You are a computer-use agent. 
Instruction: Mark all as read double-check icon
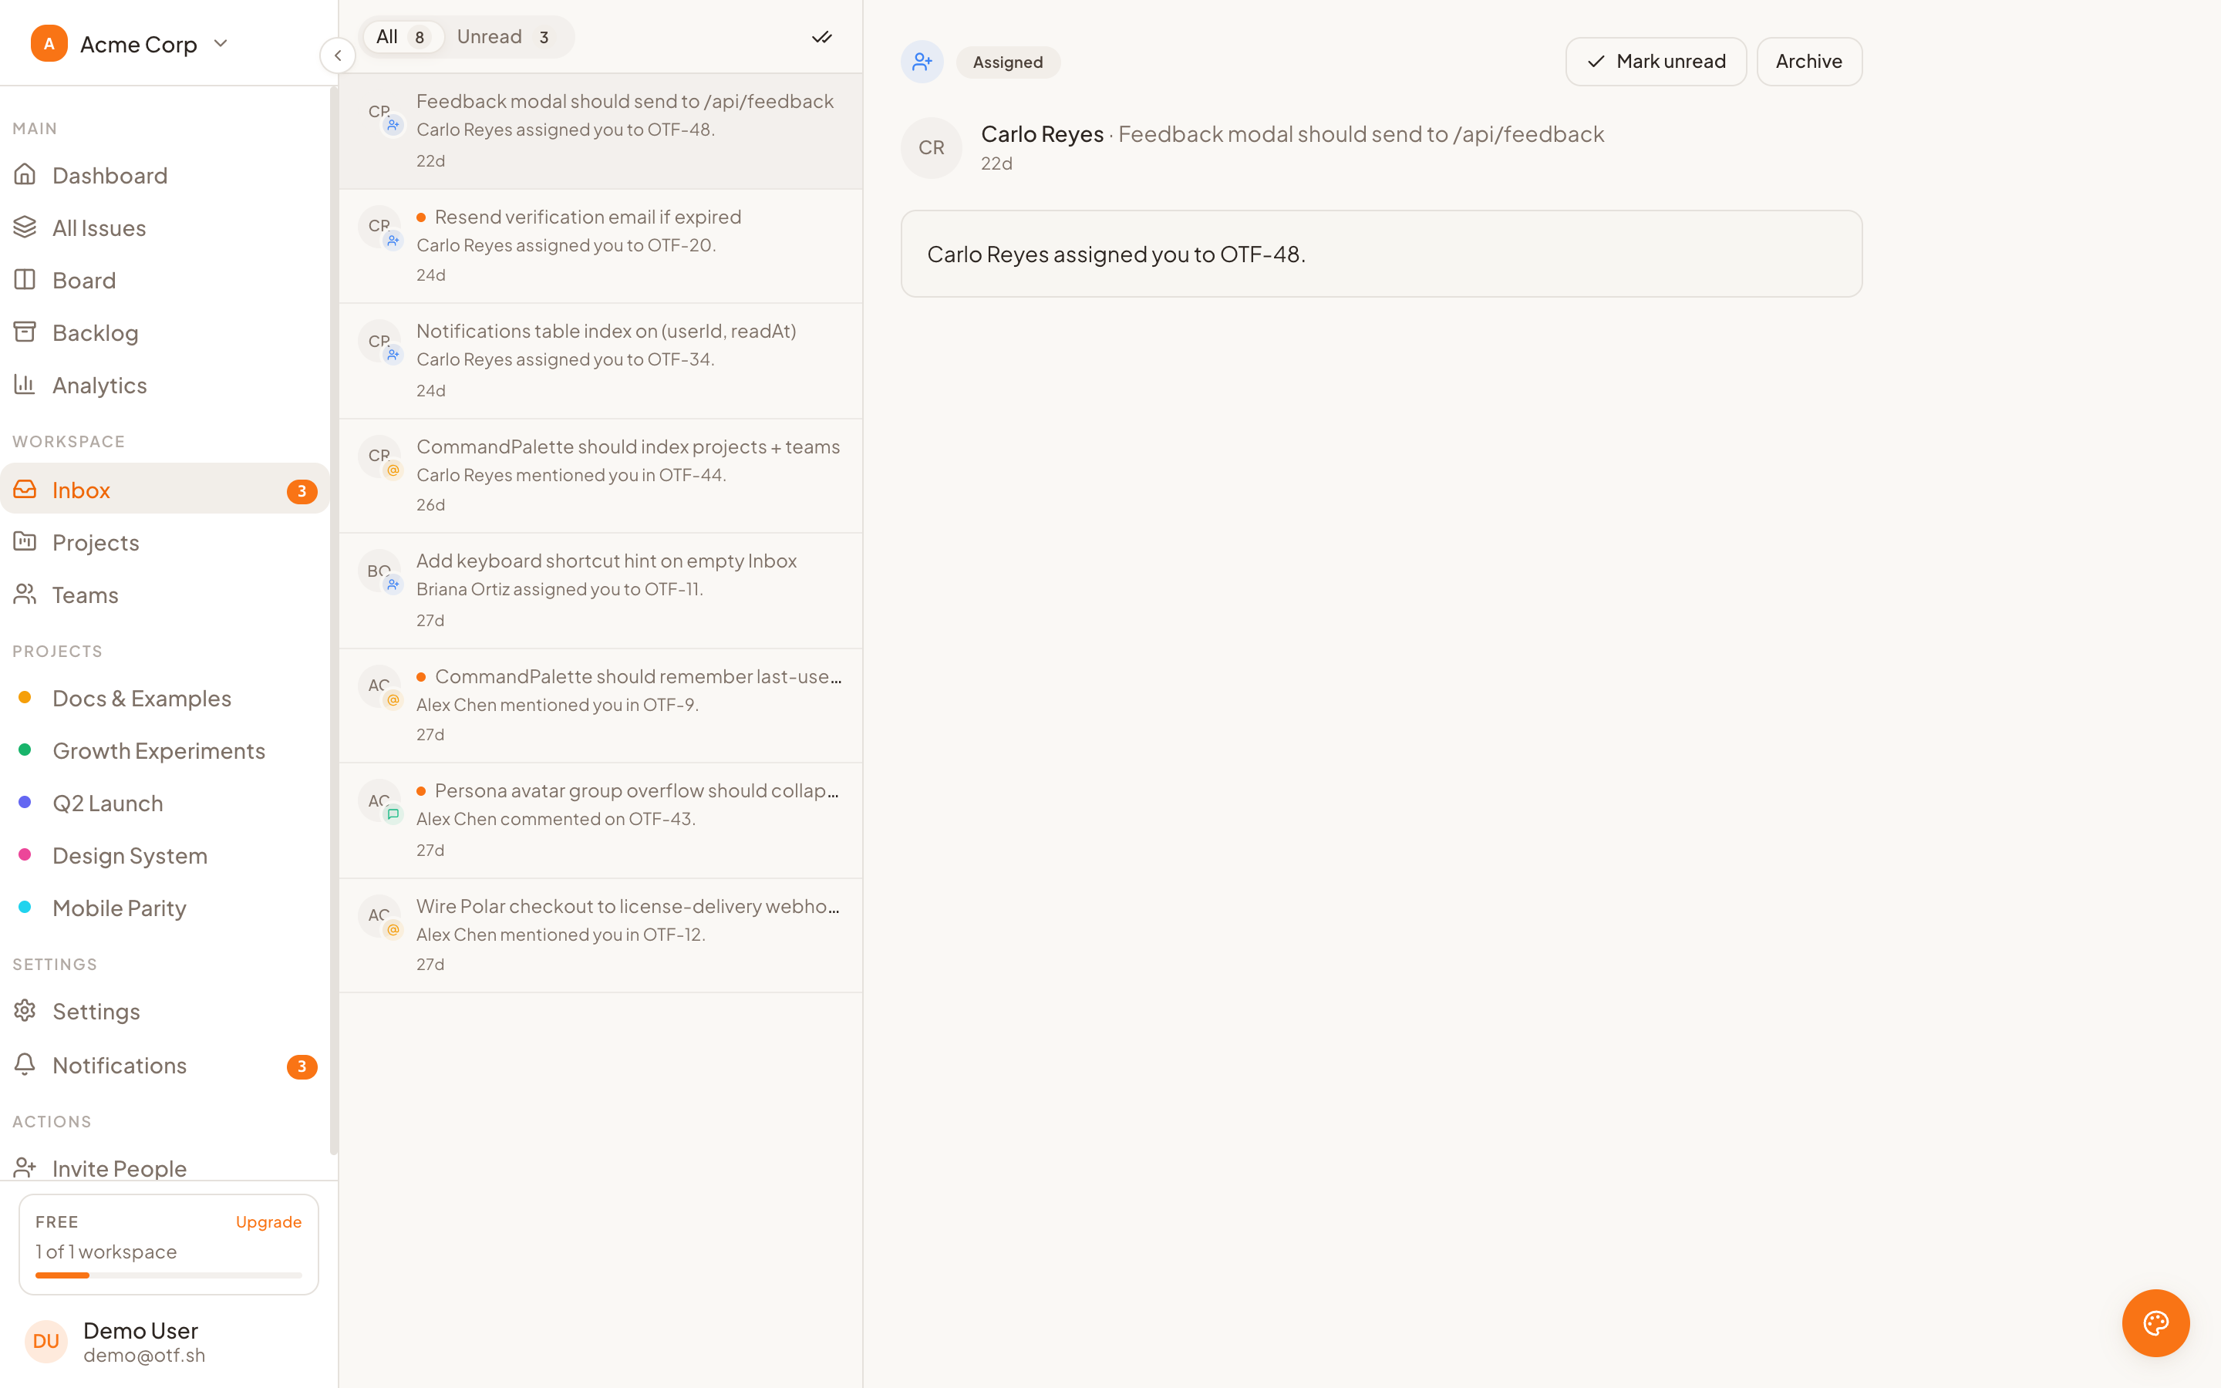821,38
